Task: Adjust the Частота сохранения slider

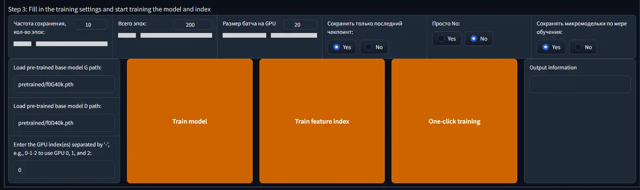Action: click(x=61, y=44)
